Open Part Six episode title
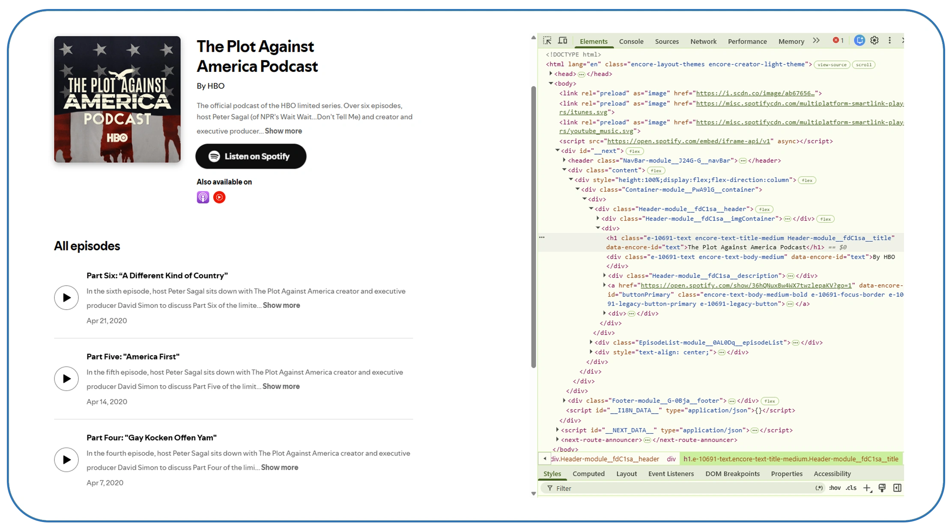Screen dimensions: 952x531 [x=157, y=275]
